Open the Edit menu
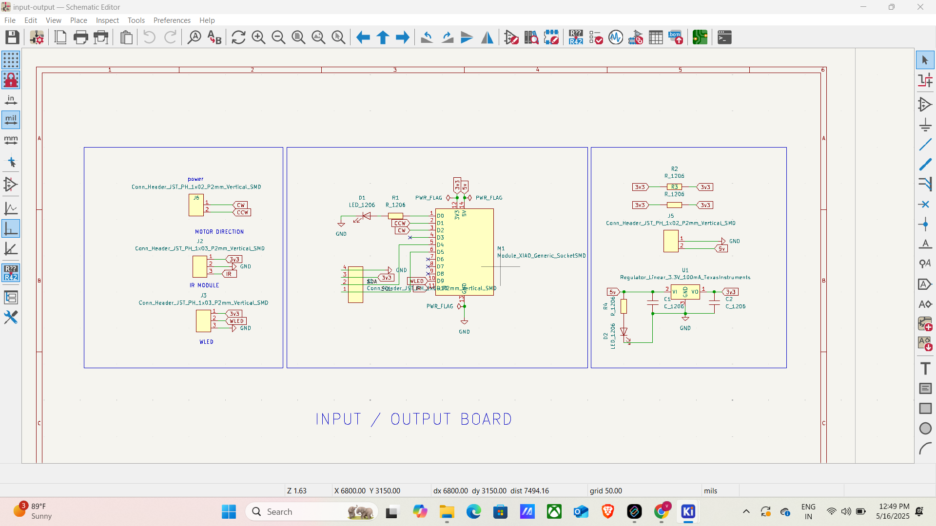936x526 pixels. tap(31, 20)
